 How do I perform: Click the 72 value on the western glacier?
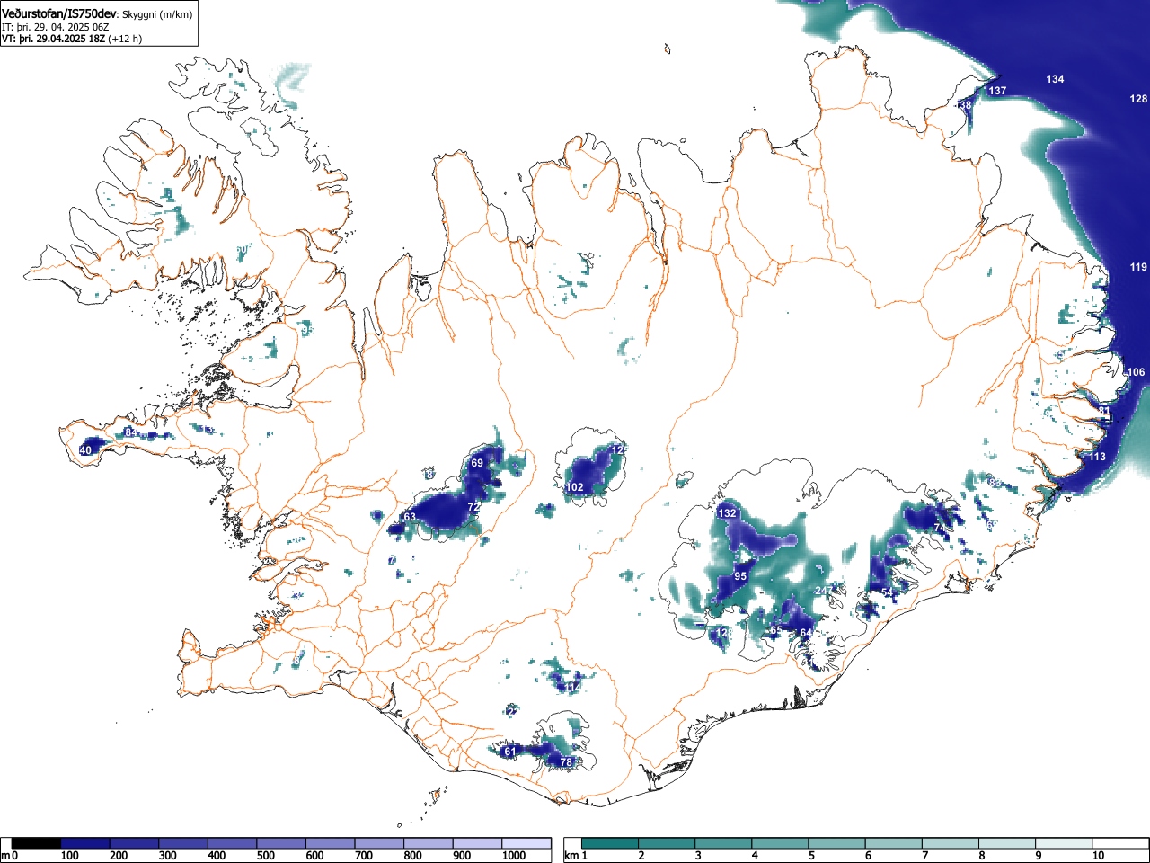coord(473,507)
